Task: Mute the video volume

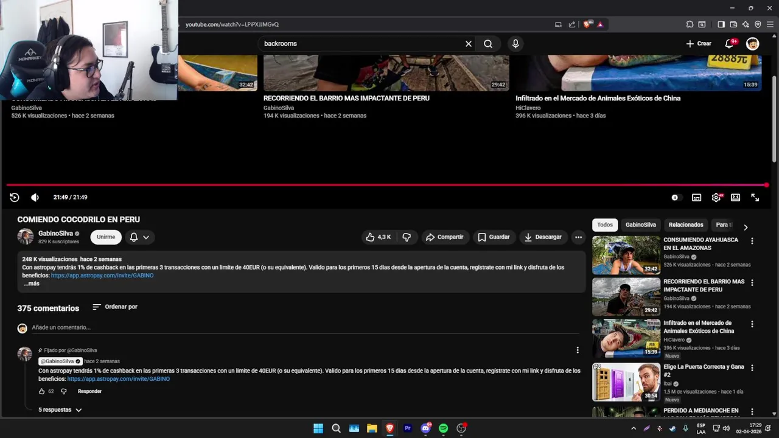Action: [35, 197]
